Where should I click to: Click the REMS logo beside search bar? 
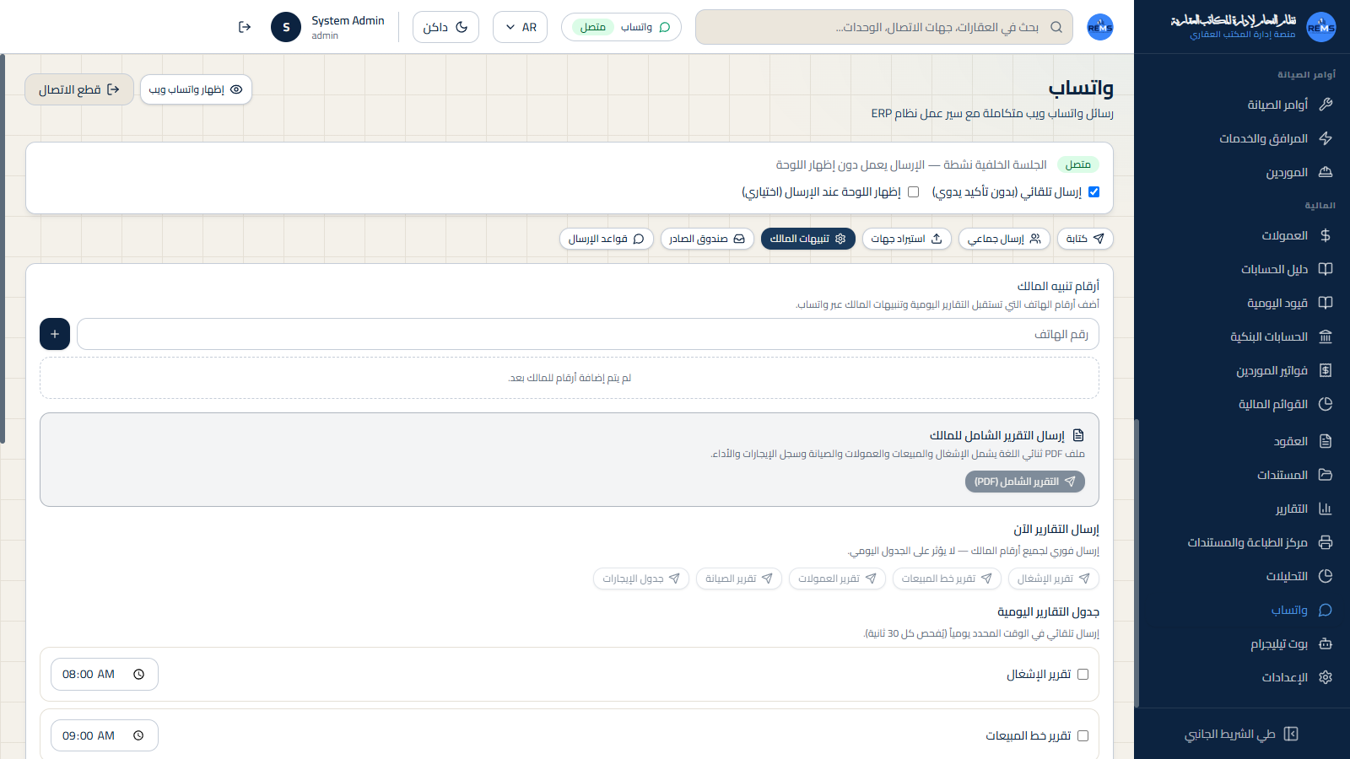click(1100, 27)
